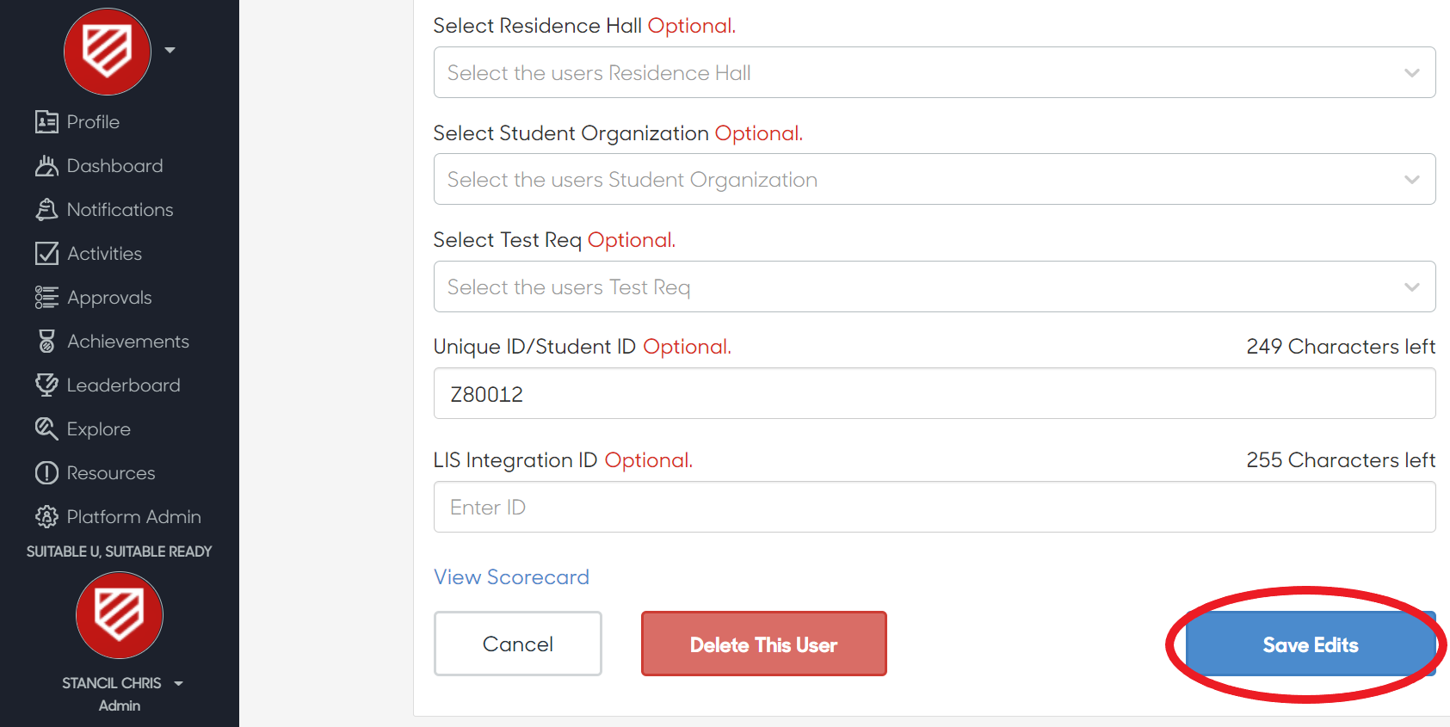Expand the Stancil Chris user menu

point(178,684)
